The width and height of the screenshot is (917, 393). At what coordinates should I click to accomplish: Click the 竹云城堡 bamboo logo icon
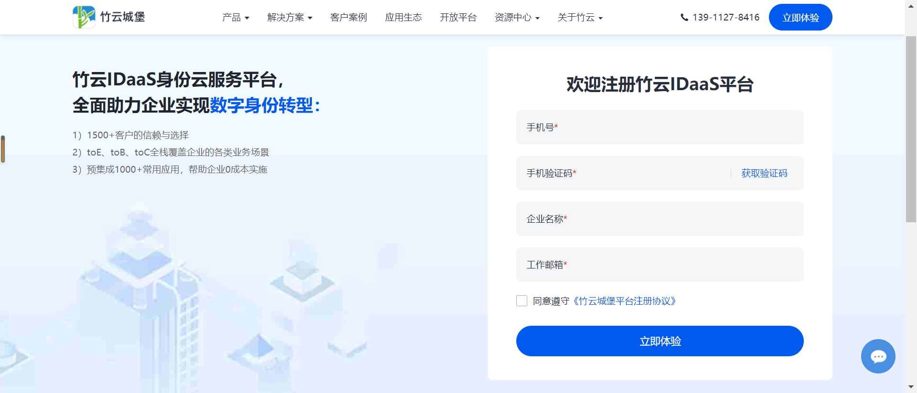pos(84,17)
